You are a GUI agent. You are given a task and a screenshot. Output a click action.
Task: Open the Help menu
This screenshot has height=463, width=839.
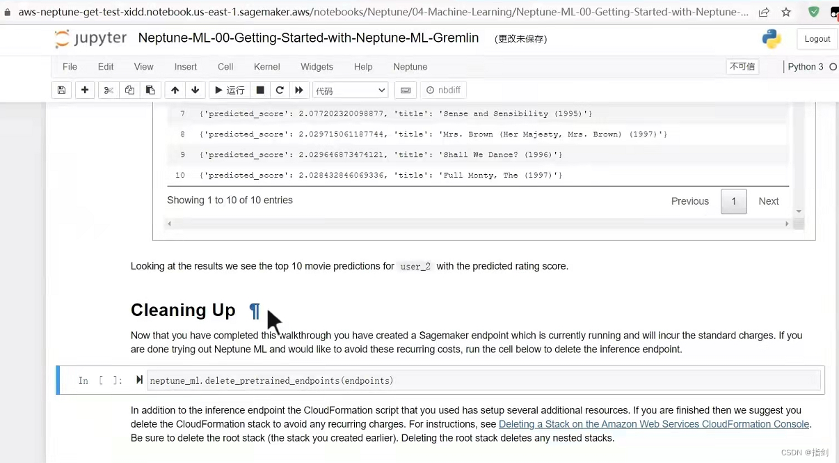(x=363, y=67)
